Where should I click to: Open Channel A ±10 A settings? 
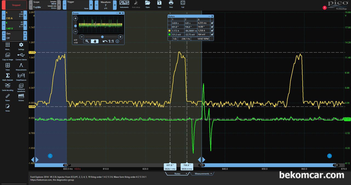(15, 15)
